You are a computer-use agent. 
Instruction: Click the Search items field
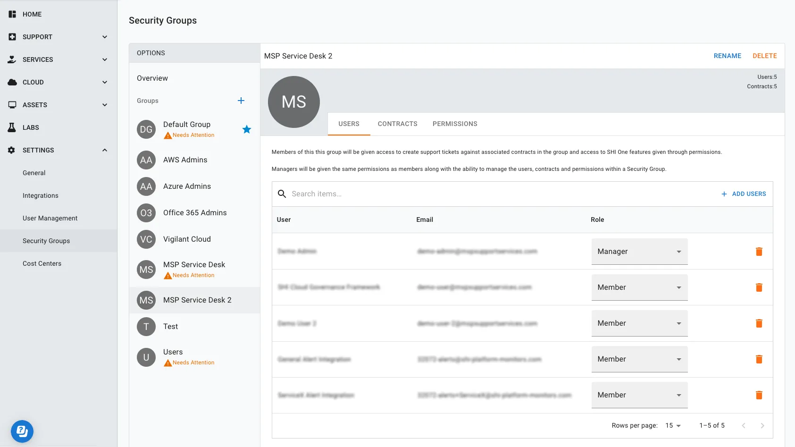pos(500,194)
